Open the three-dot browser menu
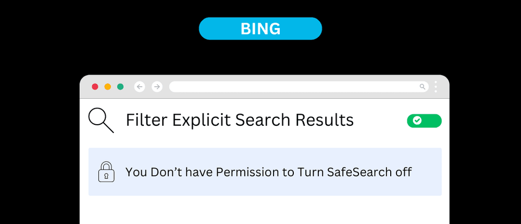This screenshot has height=224, width=521. [x=436, y=87]
